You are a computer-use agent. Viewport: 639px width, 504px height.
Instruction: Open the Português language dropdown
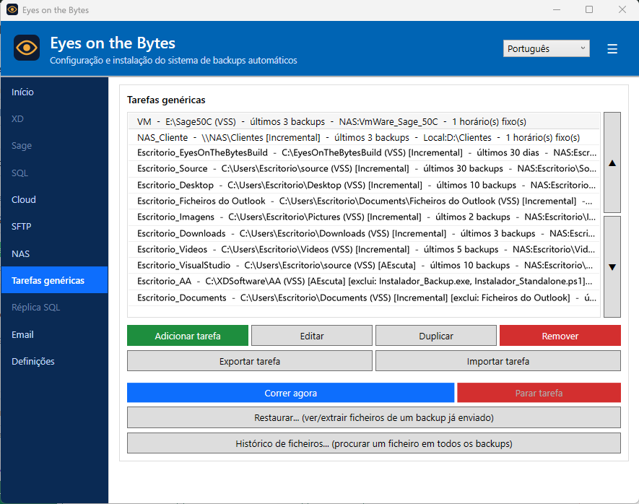546,48
